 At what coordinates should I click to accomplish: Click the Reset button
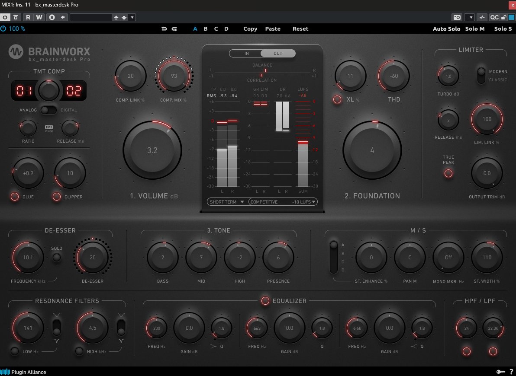[x=300, y=29]
